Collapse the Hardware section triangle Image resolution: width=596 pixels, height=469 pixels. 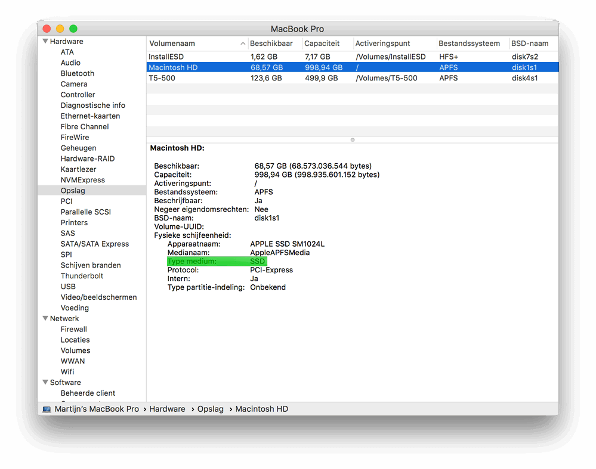tap(45, 41)
